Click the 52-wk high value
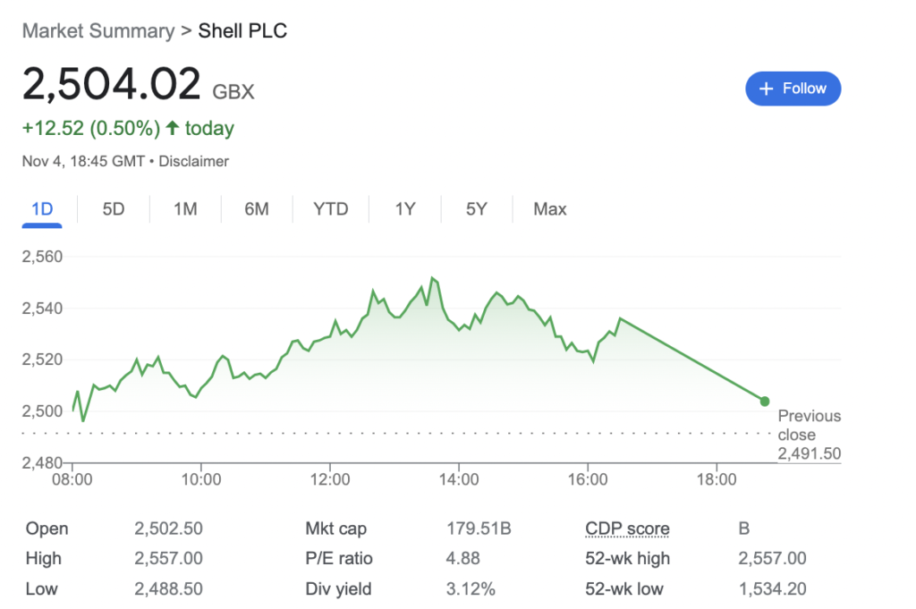 pos(772,558)
